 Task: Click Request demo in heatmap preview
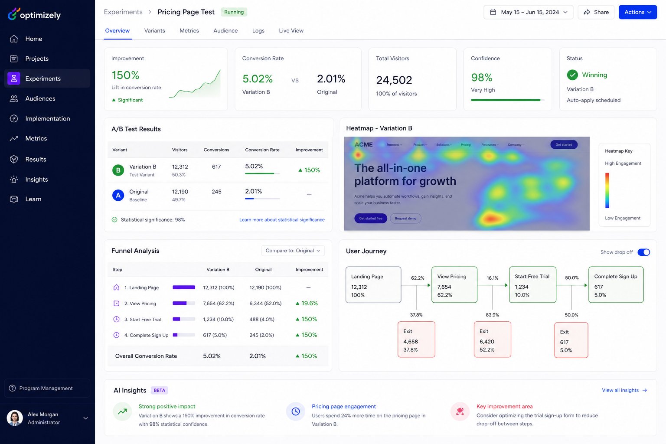coord(405,219)
